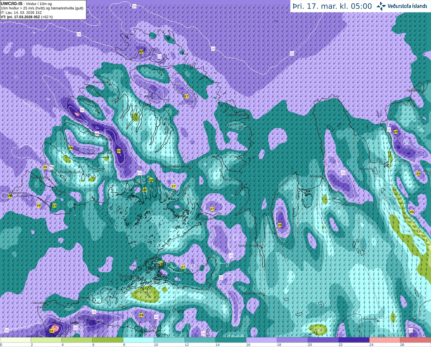The width and height of the screenshot is (431, 347).
Task: Pick the pale yellow 0–2 legend swatch
Action: [x=15, y=340]
